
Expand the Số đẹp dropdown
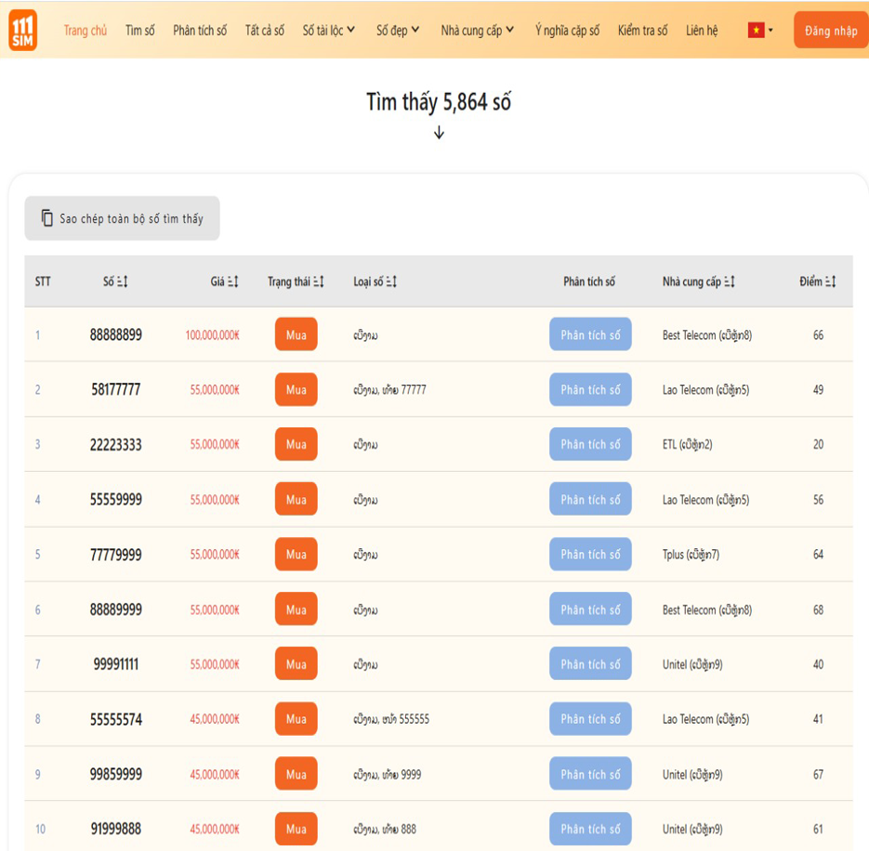[x=398, y=31]
